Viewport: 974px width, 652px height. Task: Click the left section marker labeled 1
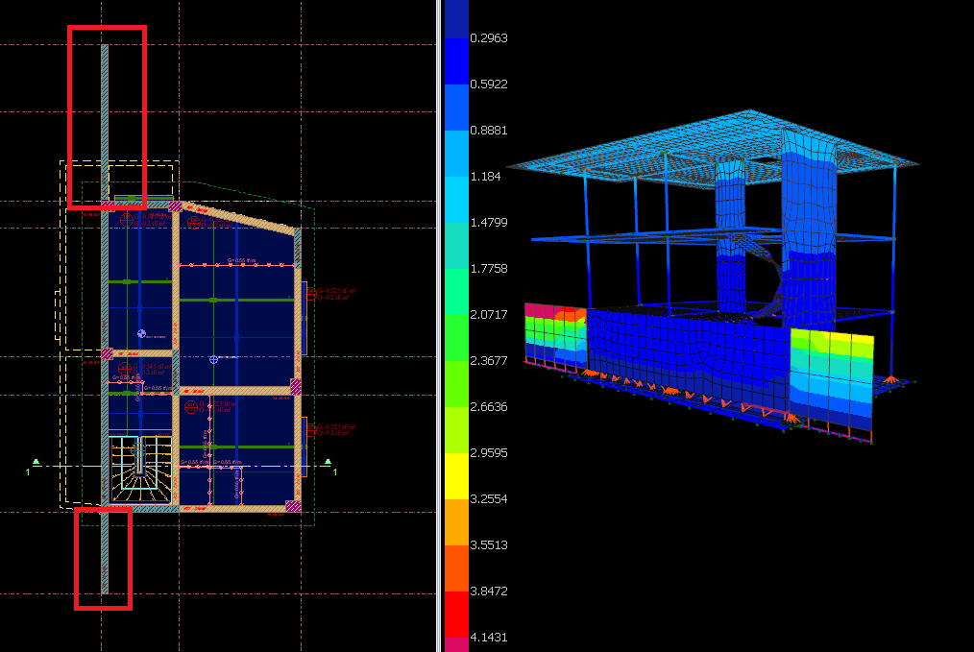point(32,468)
